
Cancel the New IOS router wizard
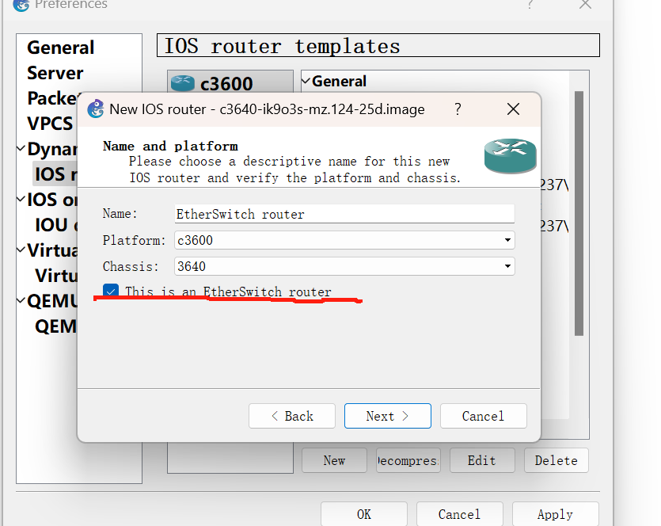tap(483, 416)
